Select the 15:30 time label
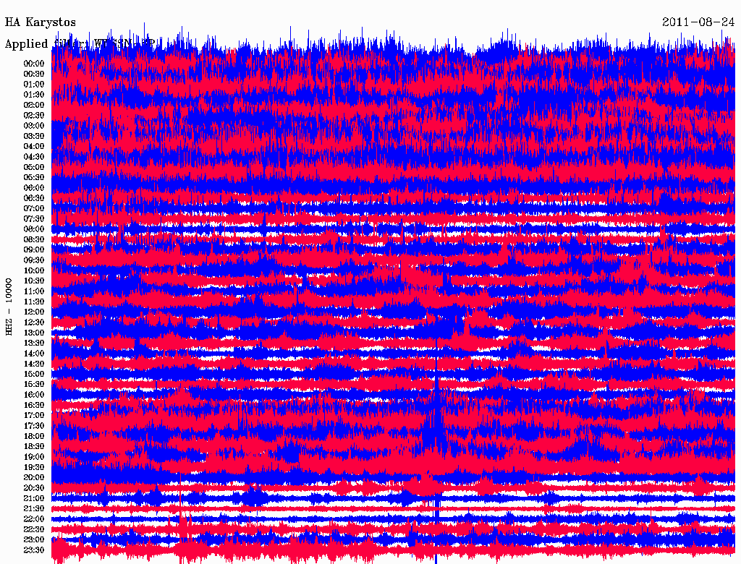Screen dimensions: 741x564 point(34,385)
